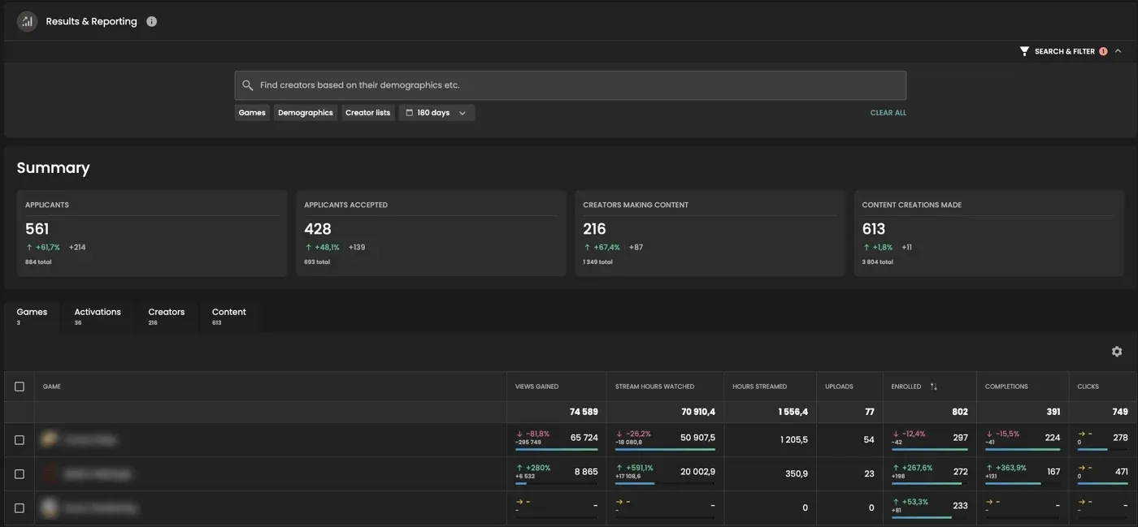1138x527 pixels.
Task: Switch to the Games tab
Action: tap(32, 316)
